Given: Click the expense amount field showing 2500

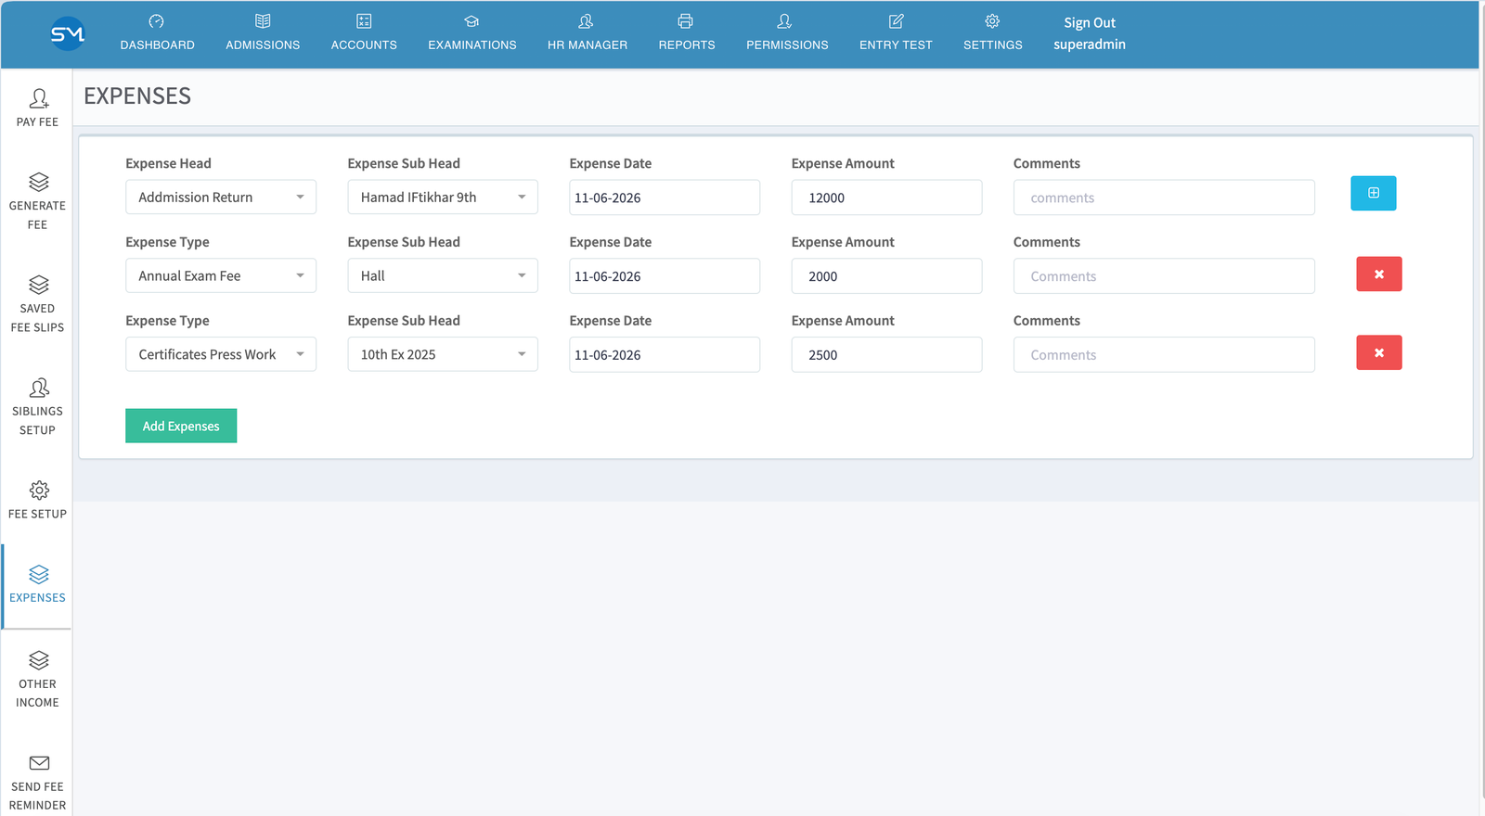Looking at the screenshot, I should (886, 355).
